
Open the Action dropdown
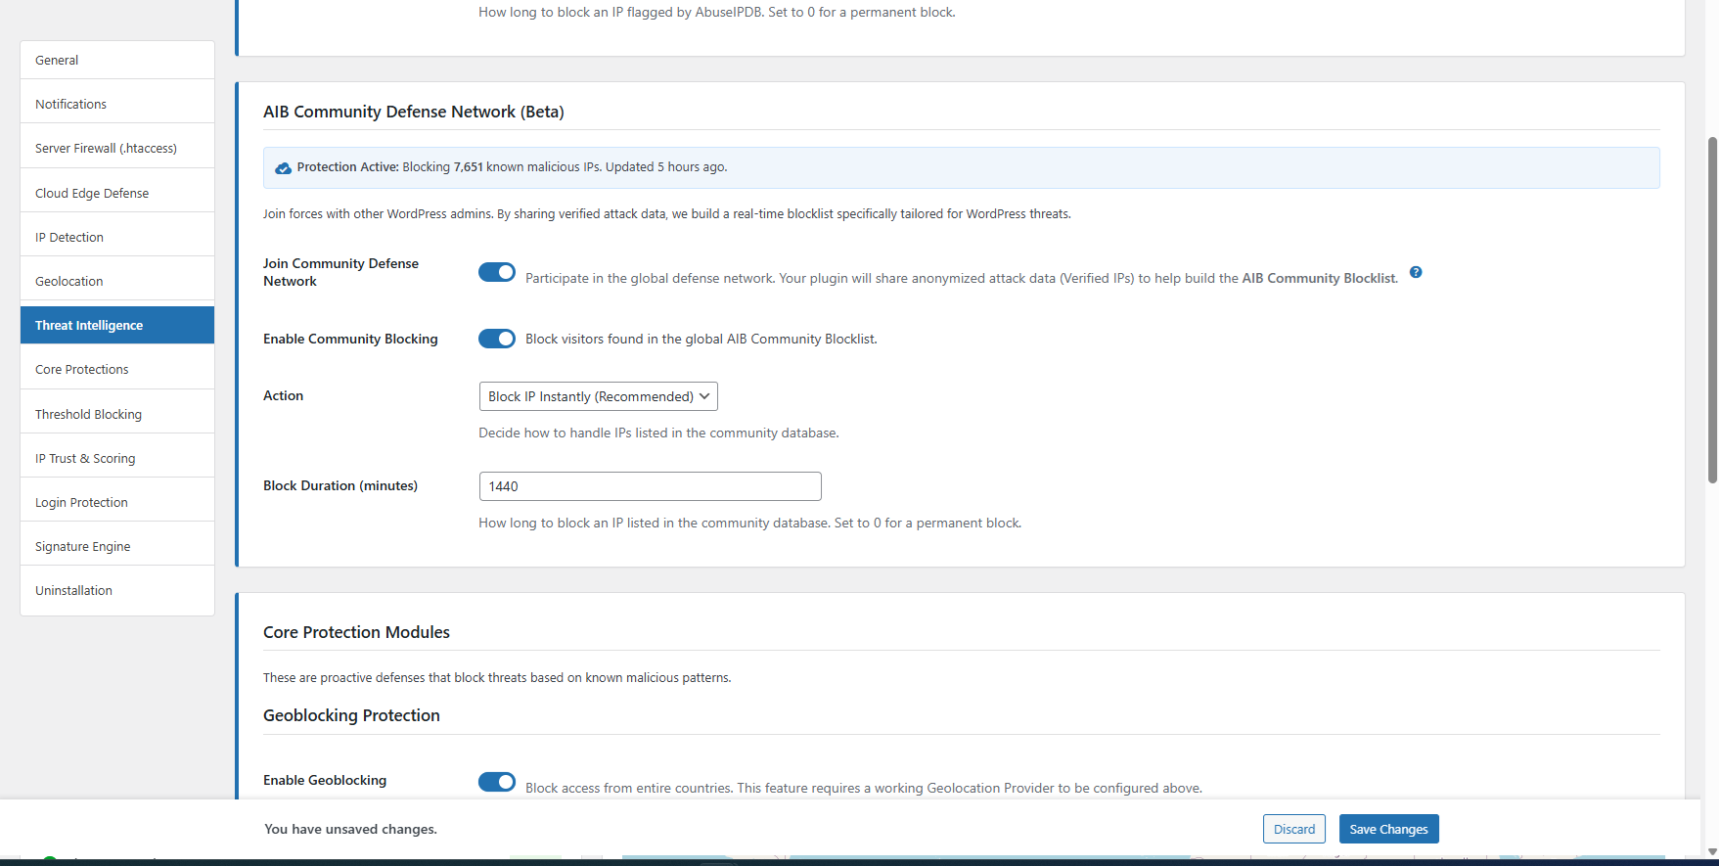[598, 396]
